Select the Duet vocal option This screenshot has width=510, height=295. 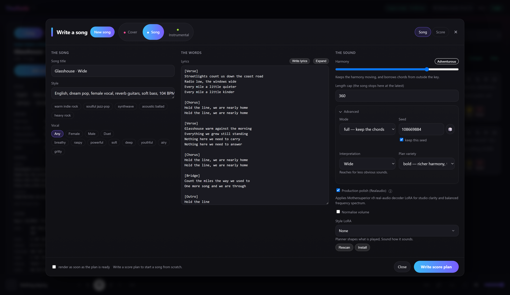(107, 134)
